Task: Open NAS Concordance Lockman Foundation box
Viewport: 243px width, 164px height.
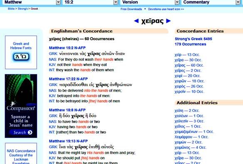Action: click(x=21, y=154)
